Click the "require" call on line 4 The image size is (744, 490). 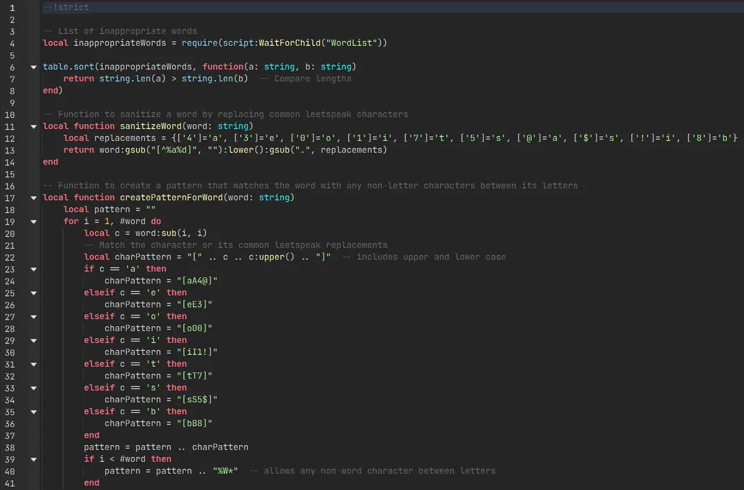tap(199, 43)
